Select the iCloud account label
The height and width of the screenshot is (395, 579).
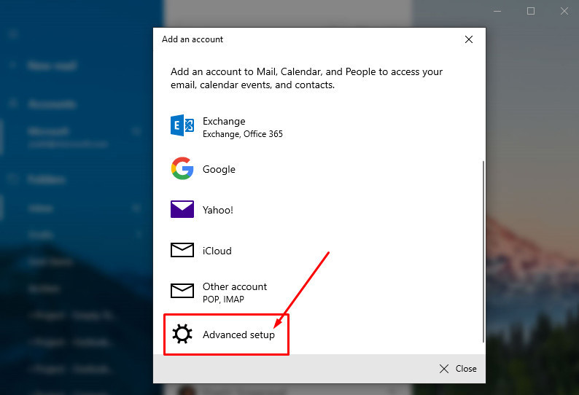coord(217,251)
